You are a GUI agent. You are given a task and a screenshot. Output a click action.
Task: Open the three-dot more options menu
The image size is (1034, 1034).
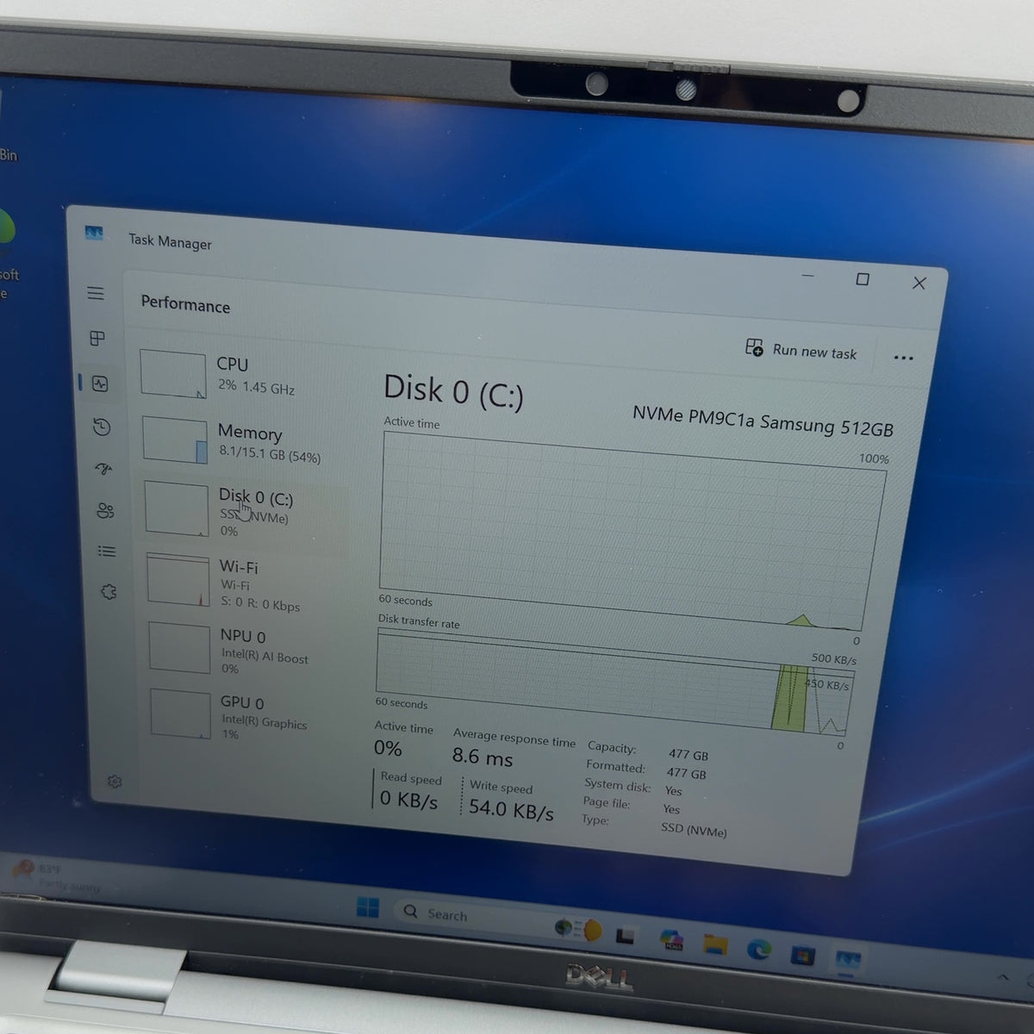coord(903,358)
